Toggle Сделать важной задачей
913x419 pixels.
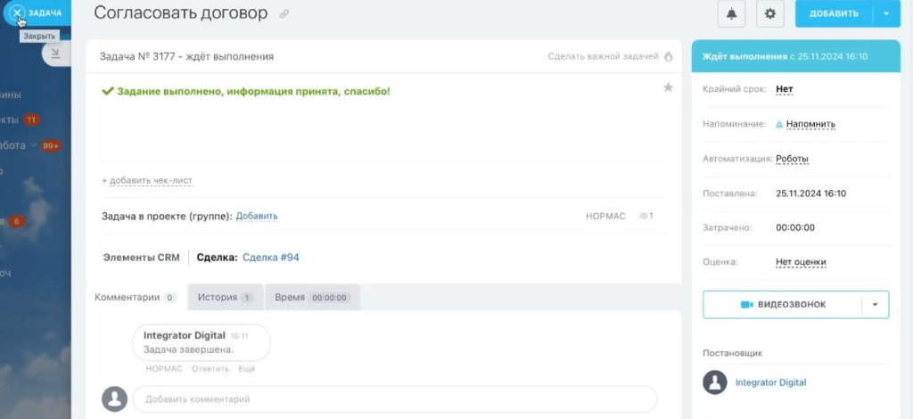(x=603, y=56)
